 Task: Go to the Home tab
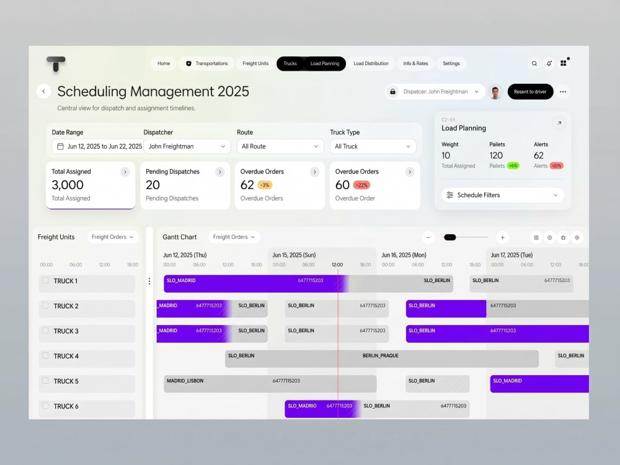tap(164, 63)
